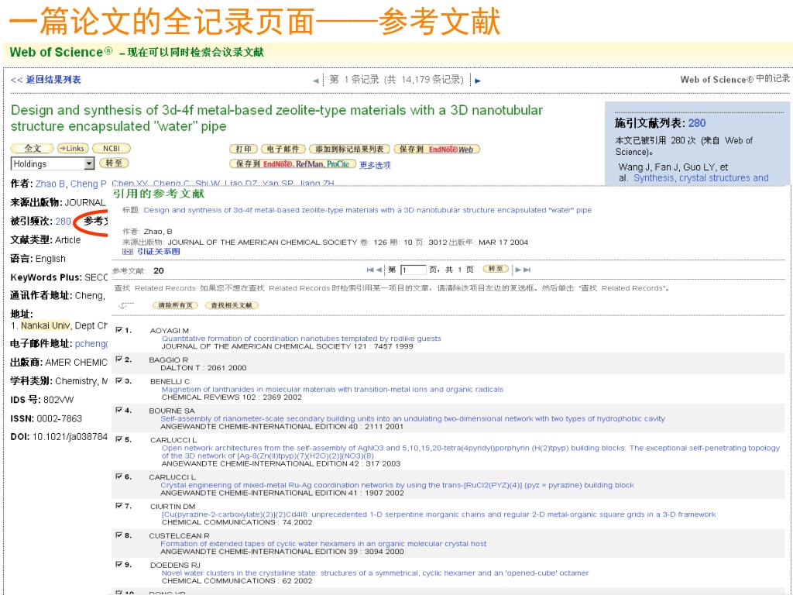This screenshot has width=793, height=595.
Task: Open citing article by Wang J
Action: (700, 178)
